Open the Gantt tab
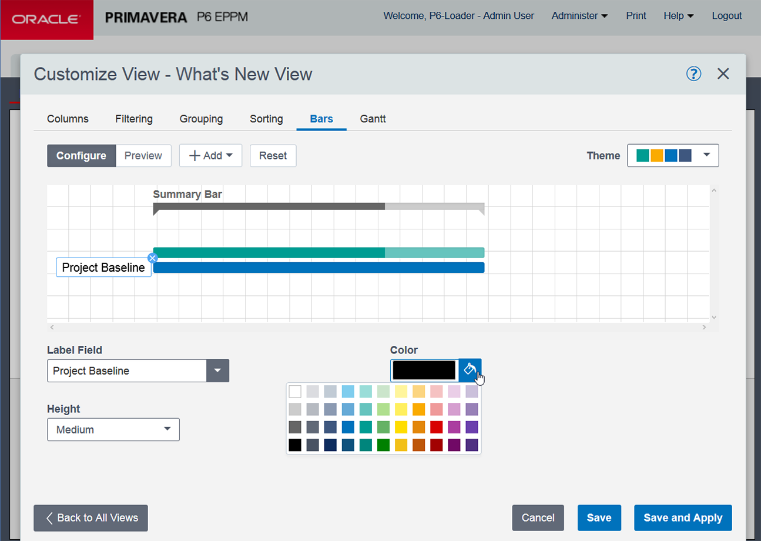 [373, 119]
